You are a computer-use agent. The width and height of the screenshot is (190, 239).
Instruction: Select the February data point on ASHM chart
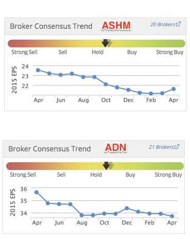(x=151, y=94)
